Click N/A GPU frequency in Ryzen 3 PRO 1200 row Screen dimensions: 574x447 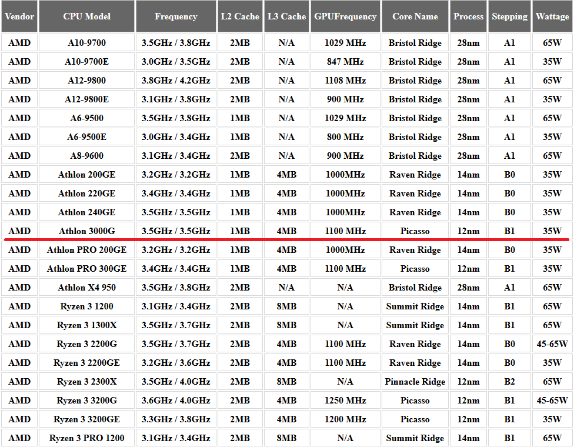(345, 438)
